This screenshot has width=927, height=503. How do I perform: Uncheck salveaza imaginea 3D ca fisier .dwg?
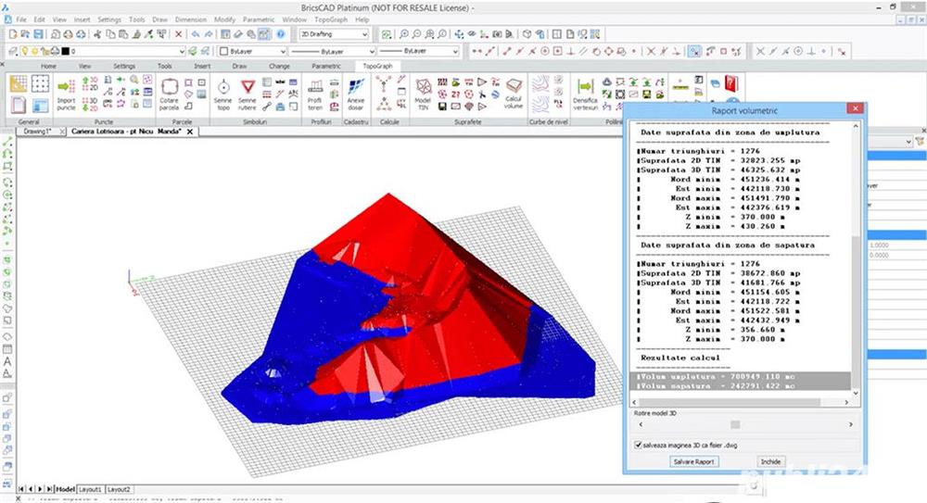coord(638,446)
